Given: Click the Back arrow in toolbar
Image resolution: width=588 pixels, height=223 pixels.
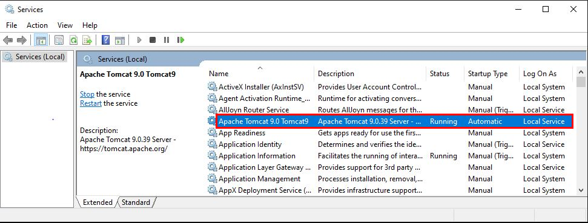Looking at the screenshot, I should (x=8, y=40).
